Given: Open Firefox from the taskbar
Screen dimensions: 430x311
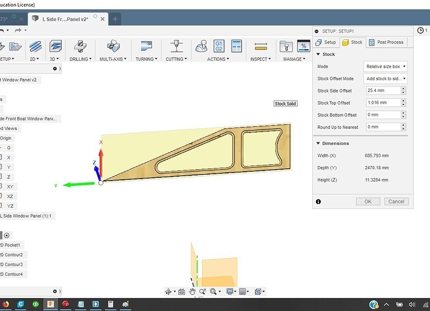Looking at the screenshot, I should pyautogui.click(x=5, y=304).
